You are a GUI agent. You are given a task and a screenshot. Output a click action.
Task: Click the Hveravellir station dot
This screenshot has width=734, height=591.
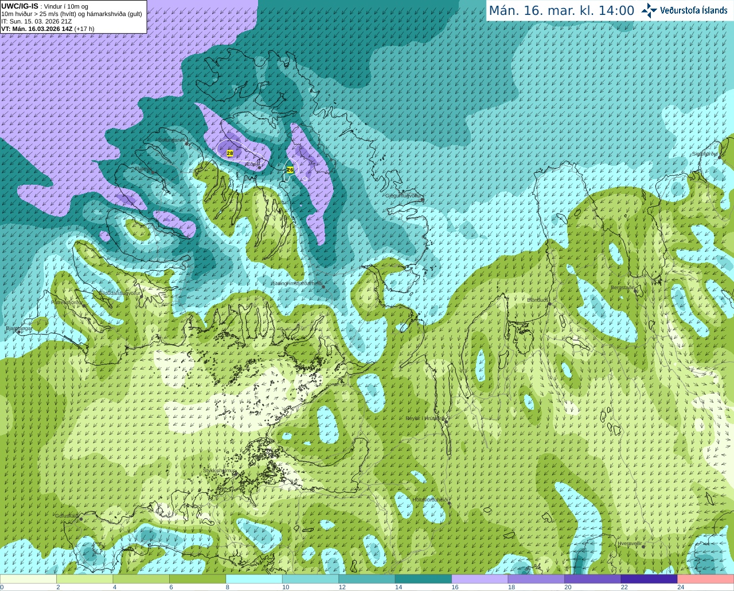pos(643,547)
